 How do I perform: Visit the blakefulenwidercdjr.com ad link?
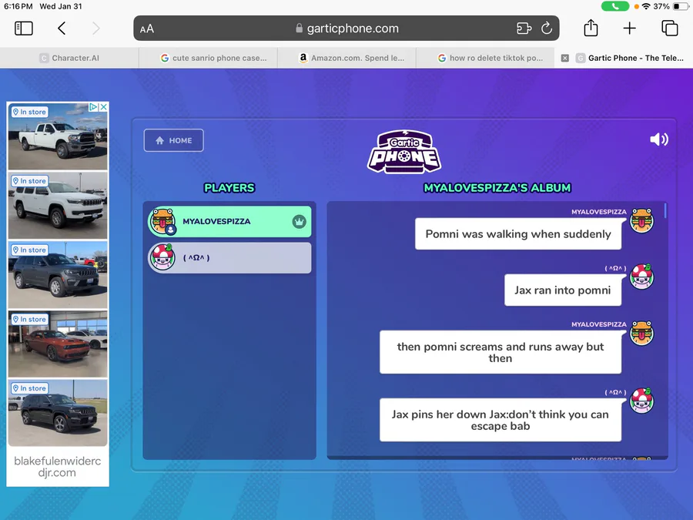point(58,467)
